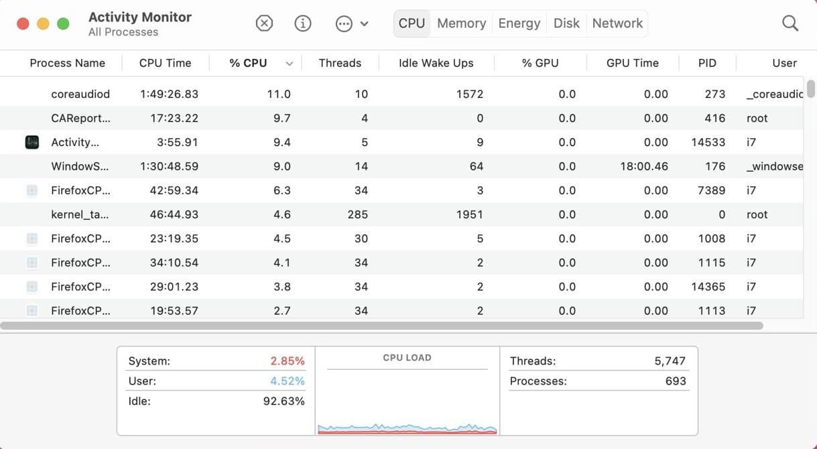Expand the dropdown chevron beside ellipsis
This screenshot has width=817, height=449.
pos(364,23)
